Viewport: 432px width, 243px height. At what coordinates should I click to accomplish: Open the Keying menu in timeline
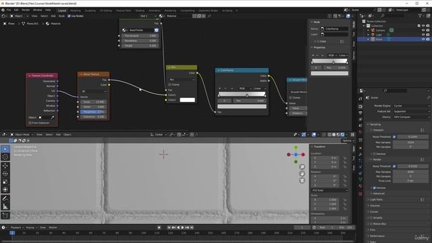click(31, 227)
